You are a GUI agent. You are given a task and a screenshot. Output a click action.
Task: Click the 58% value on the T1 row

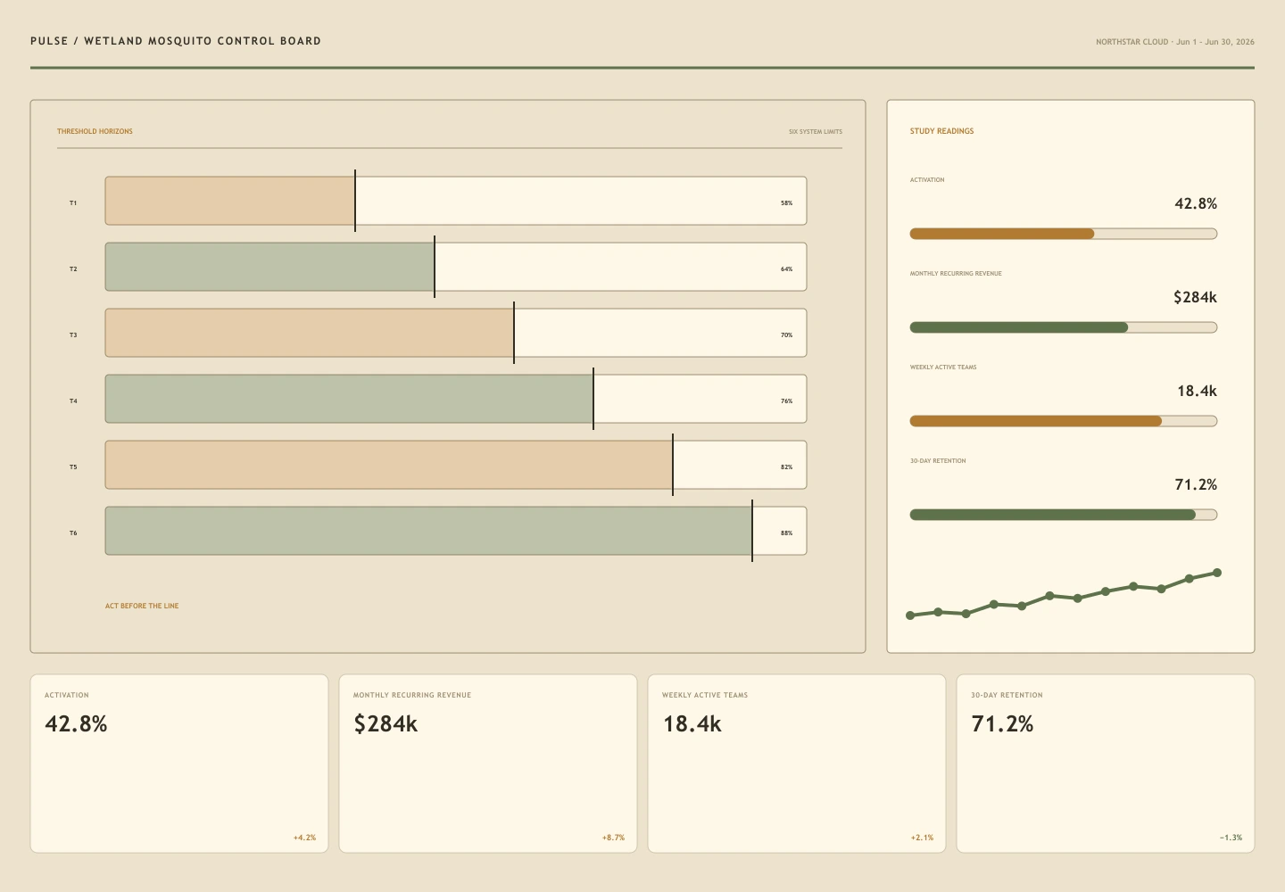pos(786,203)
